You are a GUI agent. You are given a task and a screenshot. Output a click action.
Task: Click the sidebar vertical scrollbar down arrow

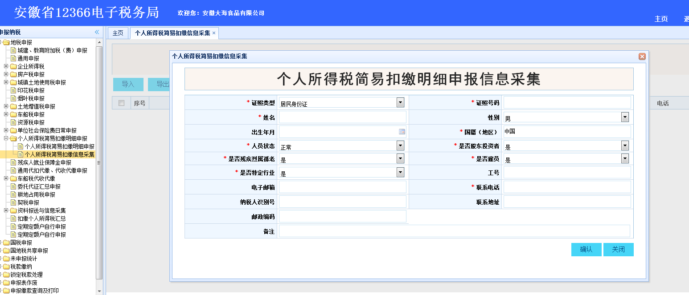99,291
